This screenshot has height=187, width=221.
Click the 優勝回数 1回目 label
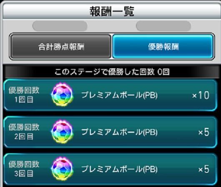tap(24, 95)
